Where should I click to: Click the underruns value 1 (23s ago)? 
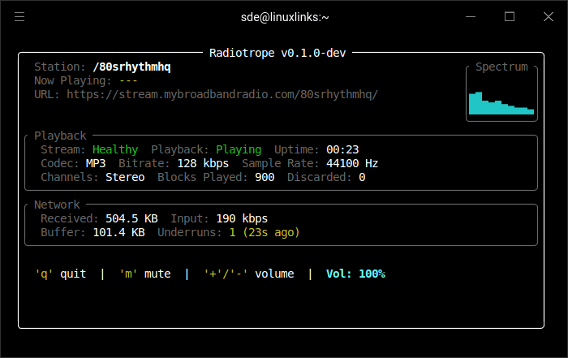click(265, 232)
